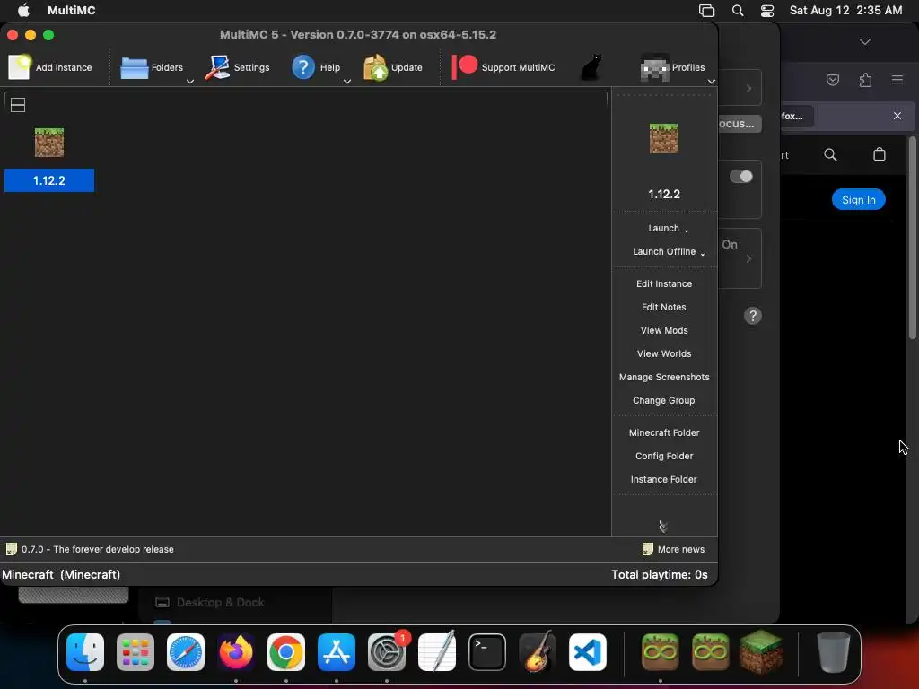The width and height of the screenshot is (919, 689).
Task: Click the Pocket icon in Firefox
Action: coord(833,80)
